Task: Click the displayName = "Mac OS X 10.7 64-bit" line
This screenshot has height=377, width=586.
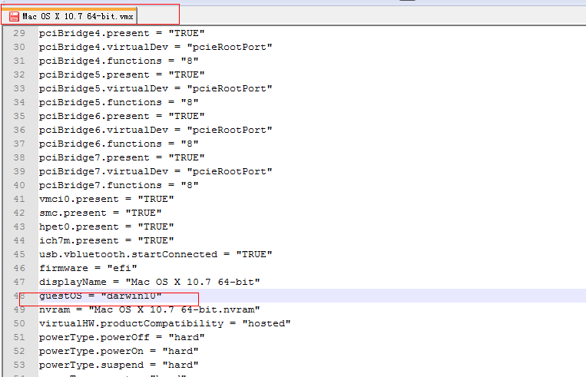Action: [150, 282]
